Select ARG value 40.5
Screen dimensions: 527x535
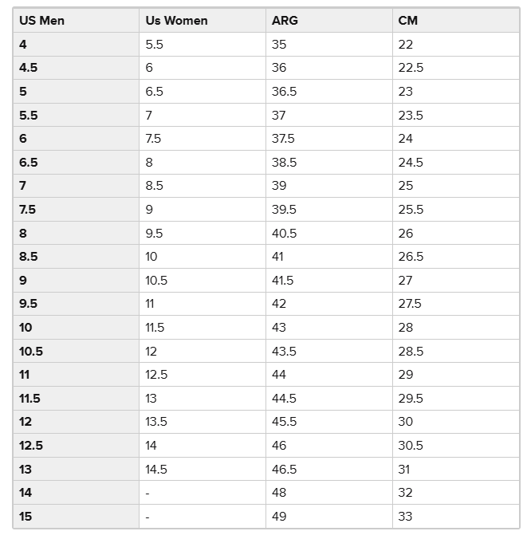click(284, 234)
